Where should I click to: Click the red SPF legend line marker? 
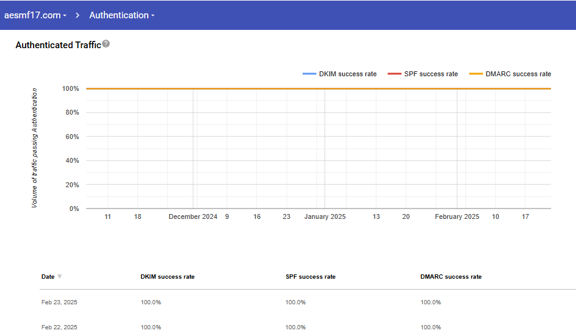point(394,74)
